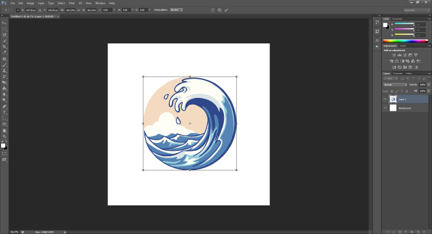Open the layer blend mode Normal dropdown
432x234 pixels.
(x=395, y=84)
